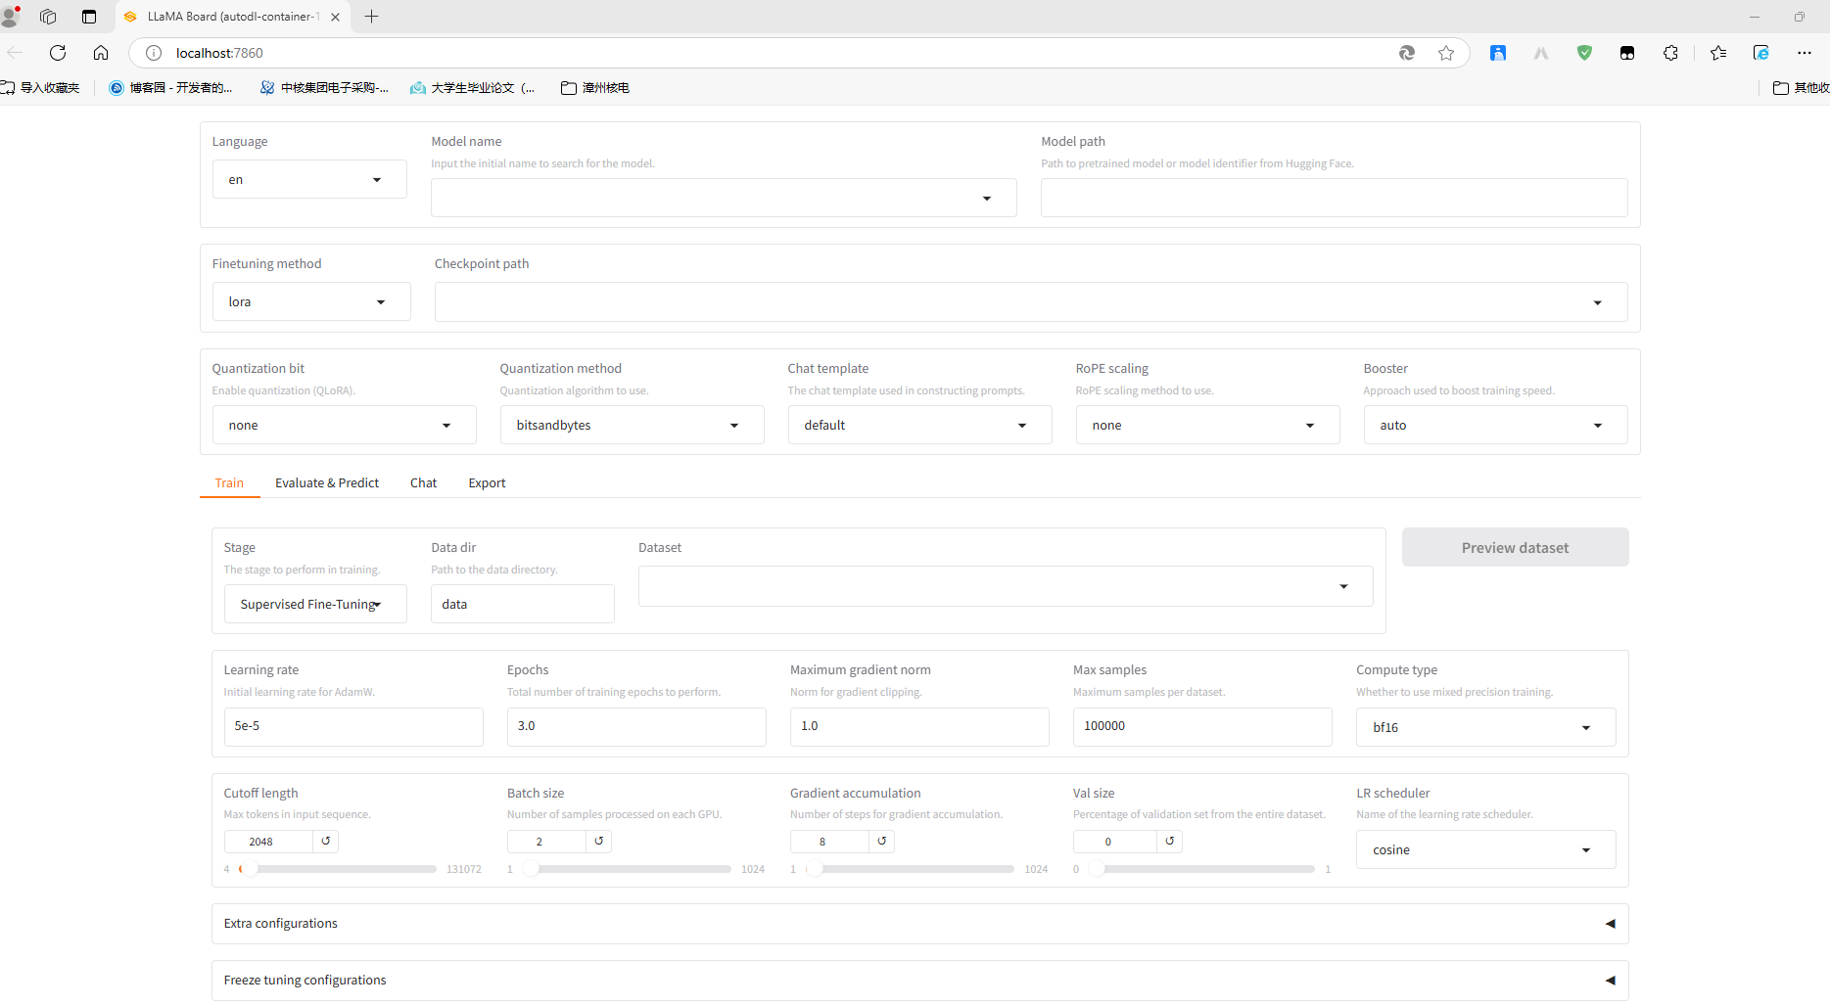Reset Gradient accumulation to default
This screenshot has height=1005, width=1830.
[882, 841]
